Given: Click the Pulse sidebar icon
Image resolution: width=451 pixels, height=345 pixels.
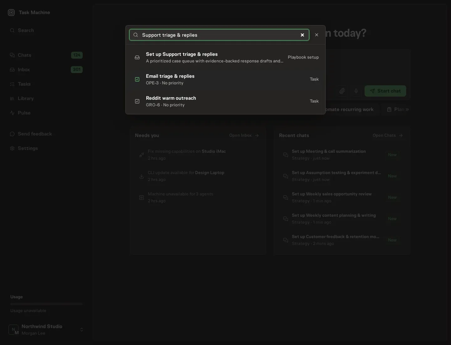Looking at the screenshot, I should pyautogui.click(x=12, y=113).
